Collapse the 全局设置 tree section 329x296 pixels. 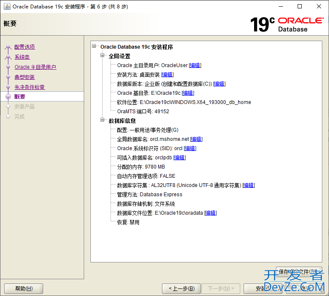tap(103, 55)
